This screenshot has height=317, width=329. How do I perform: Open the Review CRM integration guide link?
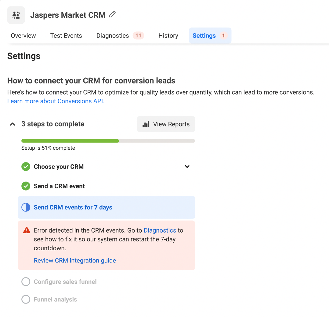(75, 260)
